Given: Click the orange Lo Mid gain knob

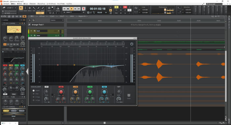Looking at the screenshot, I should pyautogui.click(x=75, y=92).
